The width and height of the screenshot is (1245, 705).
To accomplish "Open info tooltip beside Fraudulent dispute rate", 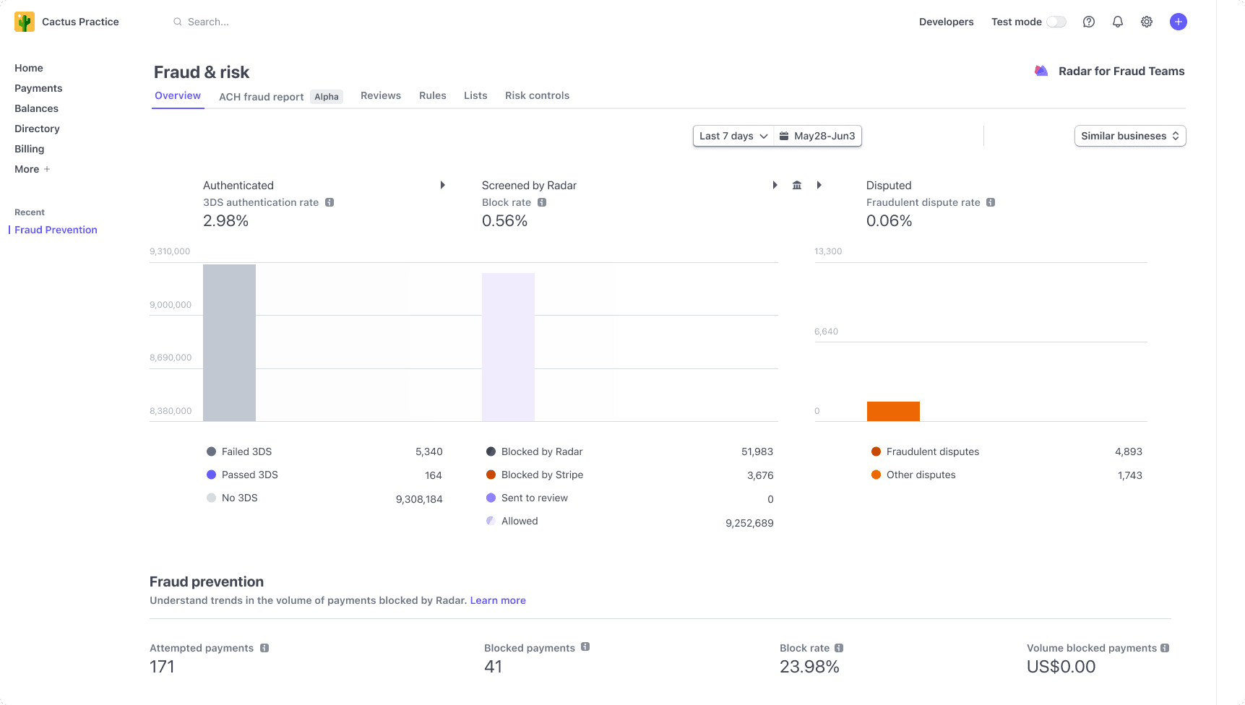I will click(x=990, y=202).
